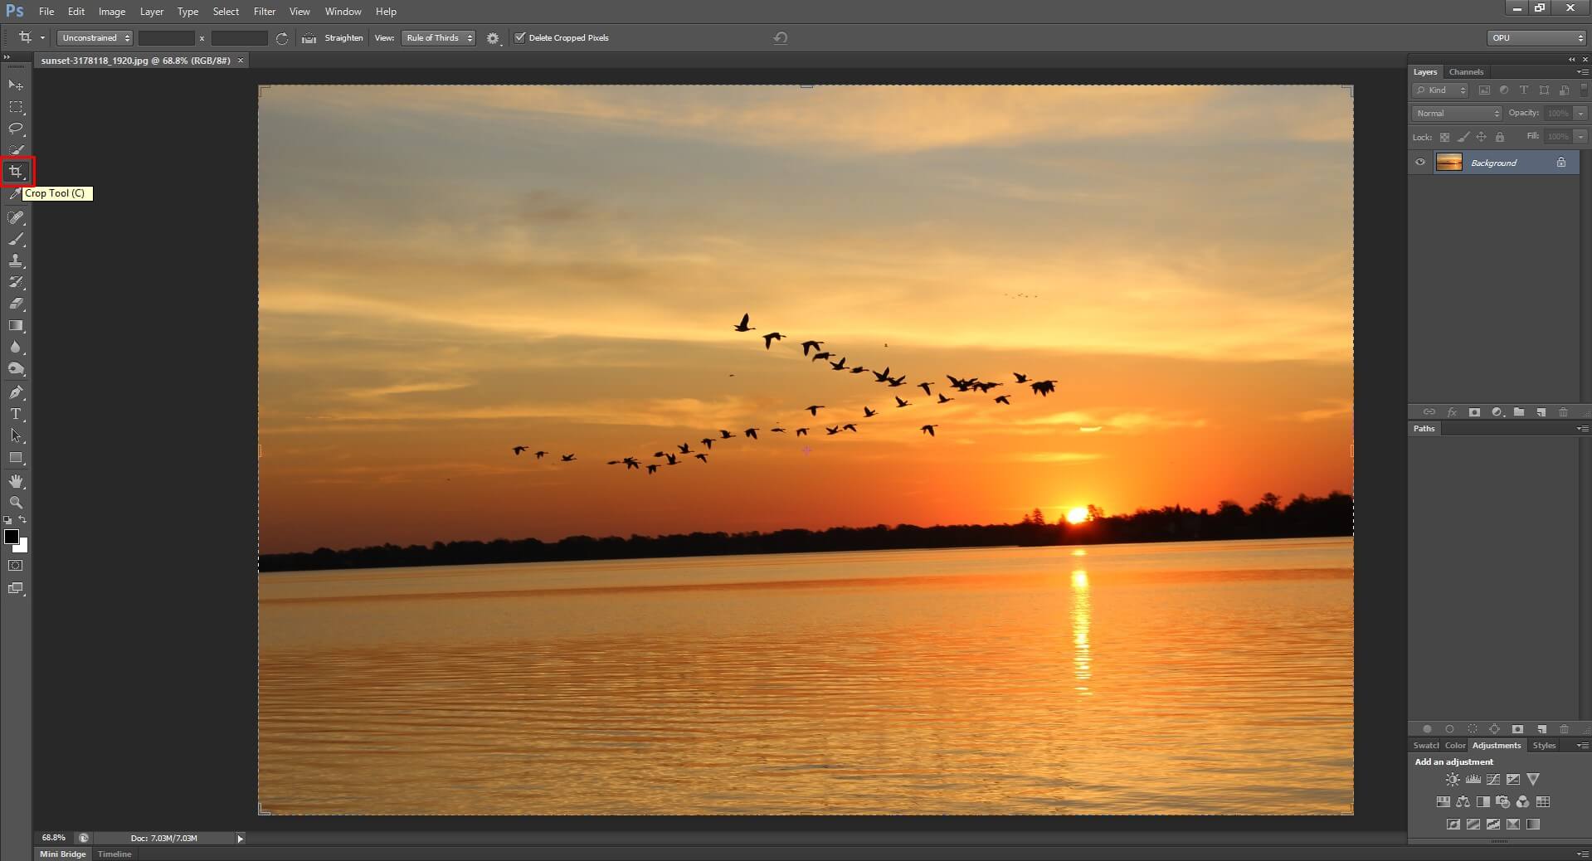Open the blend mode Normal dropdown
The width and height of the screenshot is (1592, 861).
pos(1456,113)
